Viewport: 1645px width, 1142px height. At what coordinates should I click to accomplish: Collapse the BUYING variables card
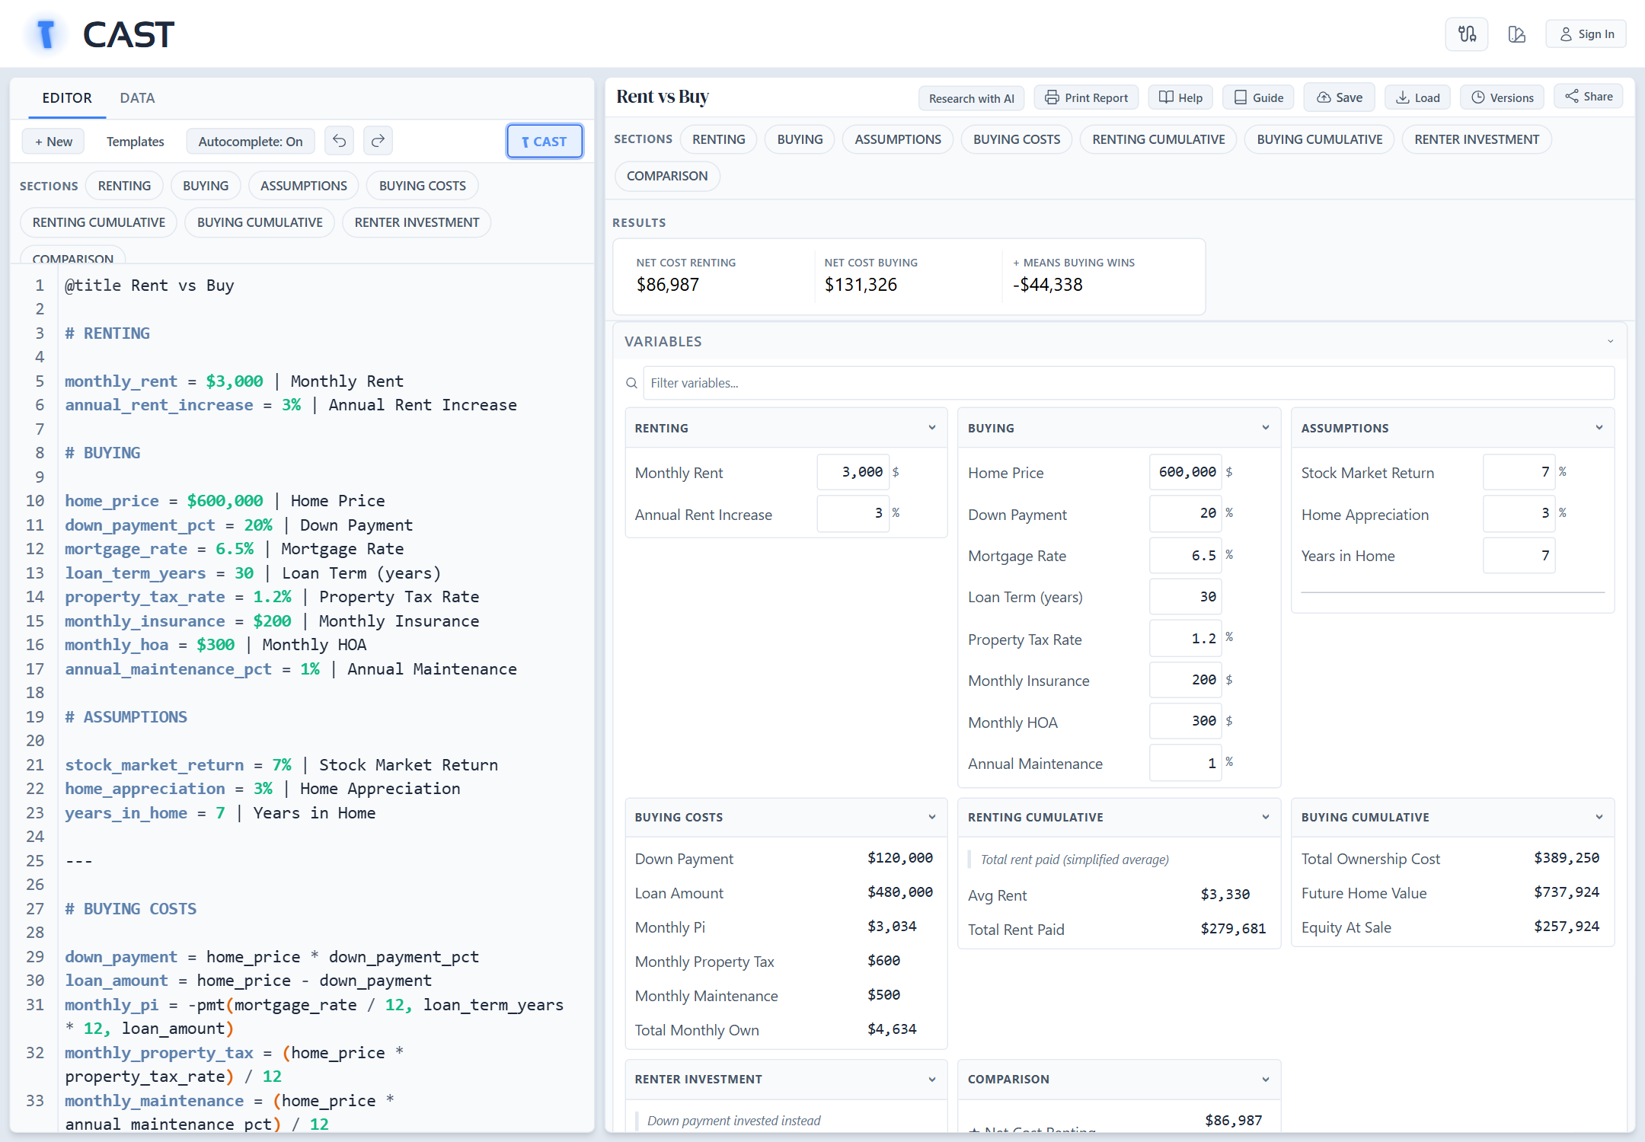click(1266, 428)
